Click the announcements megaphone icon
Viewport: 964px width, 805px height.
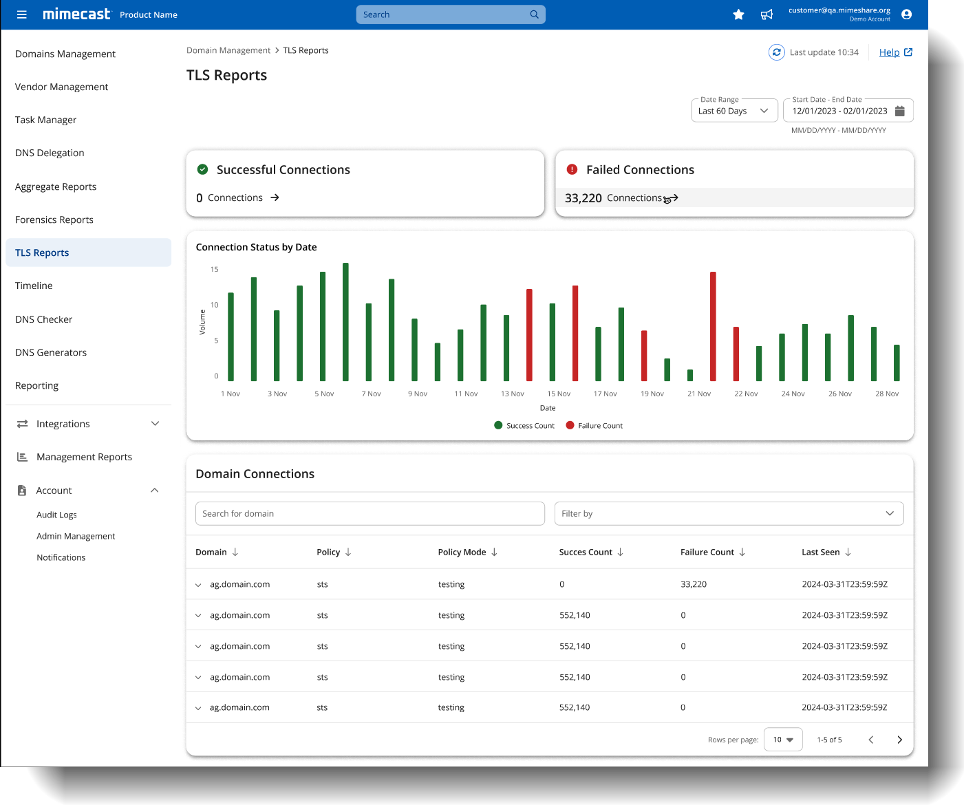(767, 14)
